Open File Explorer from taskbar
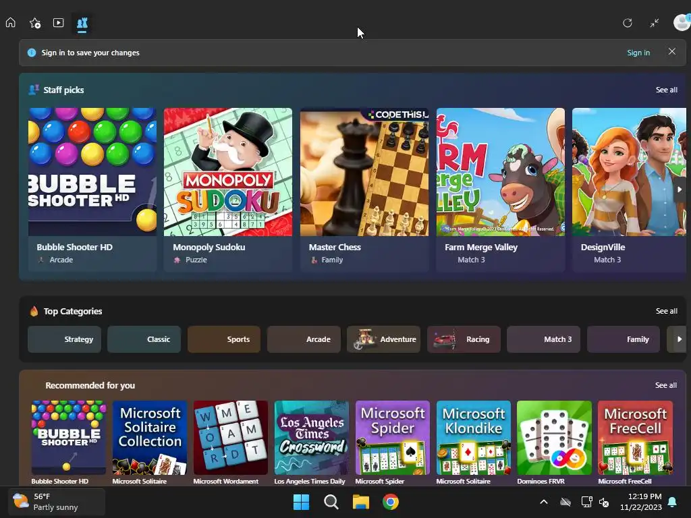The image size is (691, 518). coord(360,502)
